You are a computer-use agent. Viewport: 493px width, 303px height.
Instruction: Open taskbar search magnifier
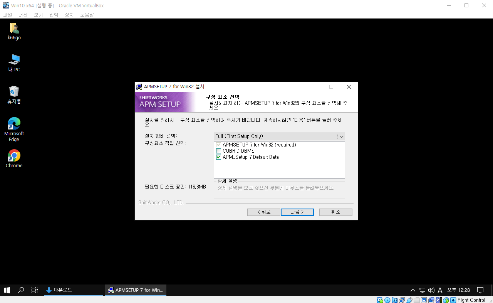pos(21,290)
